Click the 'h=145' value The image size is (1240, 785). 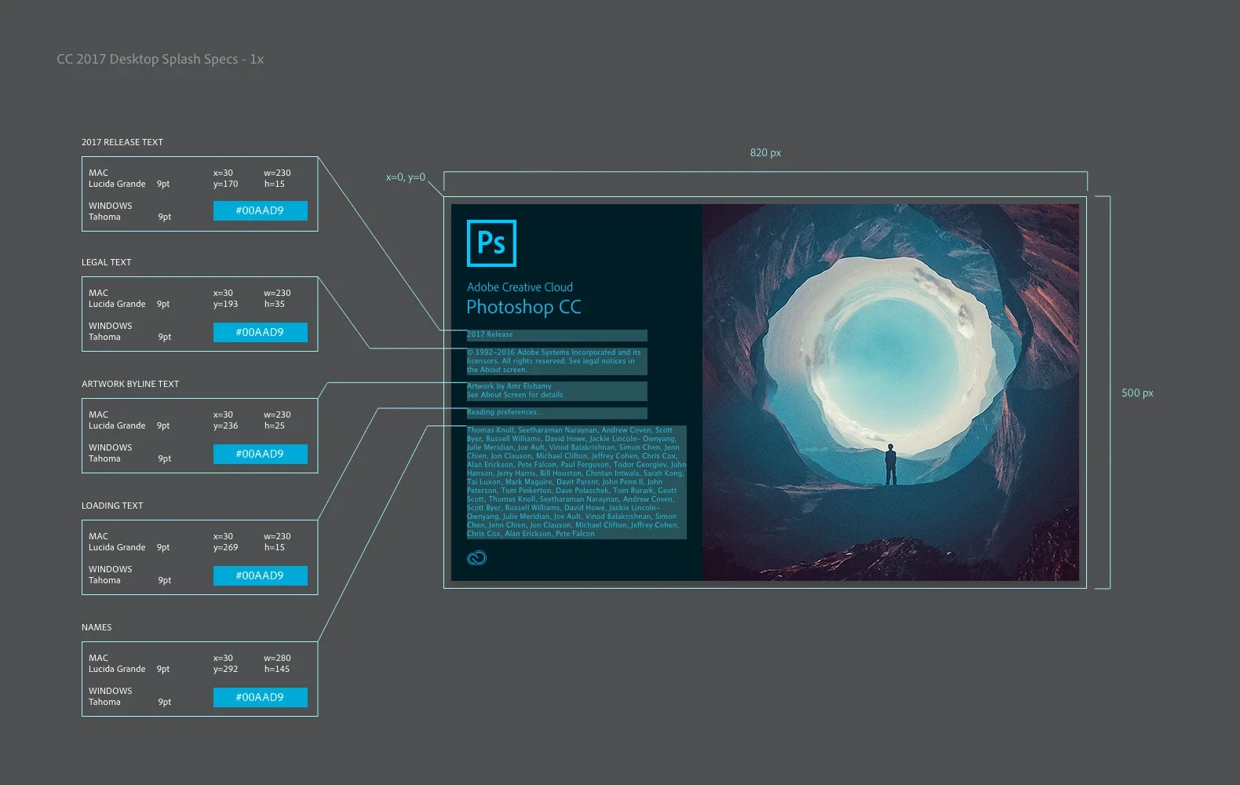(x=277, y=670)
